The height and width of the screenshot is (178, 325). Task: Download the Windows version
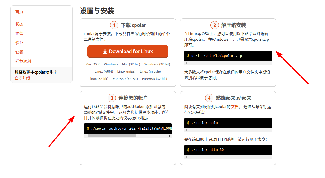111,64
